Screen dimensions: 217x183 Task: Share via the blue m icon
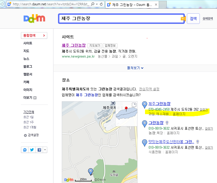[25, 150]
